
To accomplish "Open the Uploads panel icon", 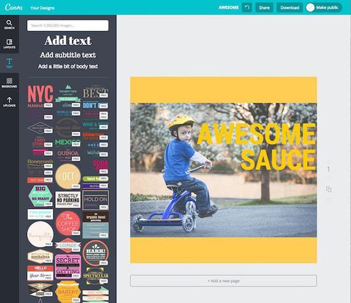I will [9, 101].
